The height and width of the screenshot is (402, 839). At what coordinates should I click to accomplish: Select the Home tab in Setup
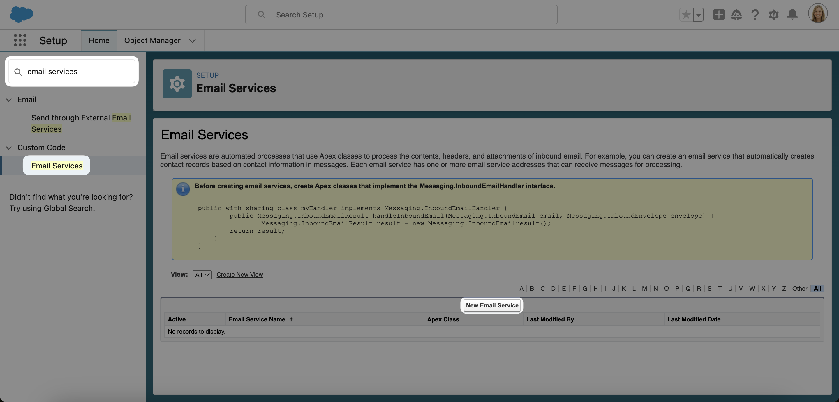tap(99, 40)
